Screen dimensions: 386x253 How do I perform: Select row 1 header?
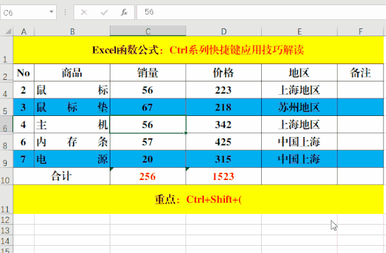[7, 50]
